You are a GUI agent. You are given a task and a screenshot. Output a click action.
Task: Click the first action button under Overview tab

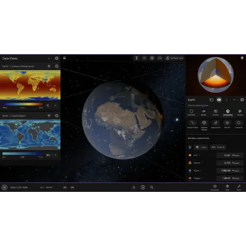pos(192,124)
